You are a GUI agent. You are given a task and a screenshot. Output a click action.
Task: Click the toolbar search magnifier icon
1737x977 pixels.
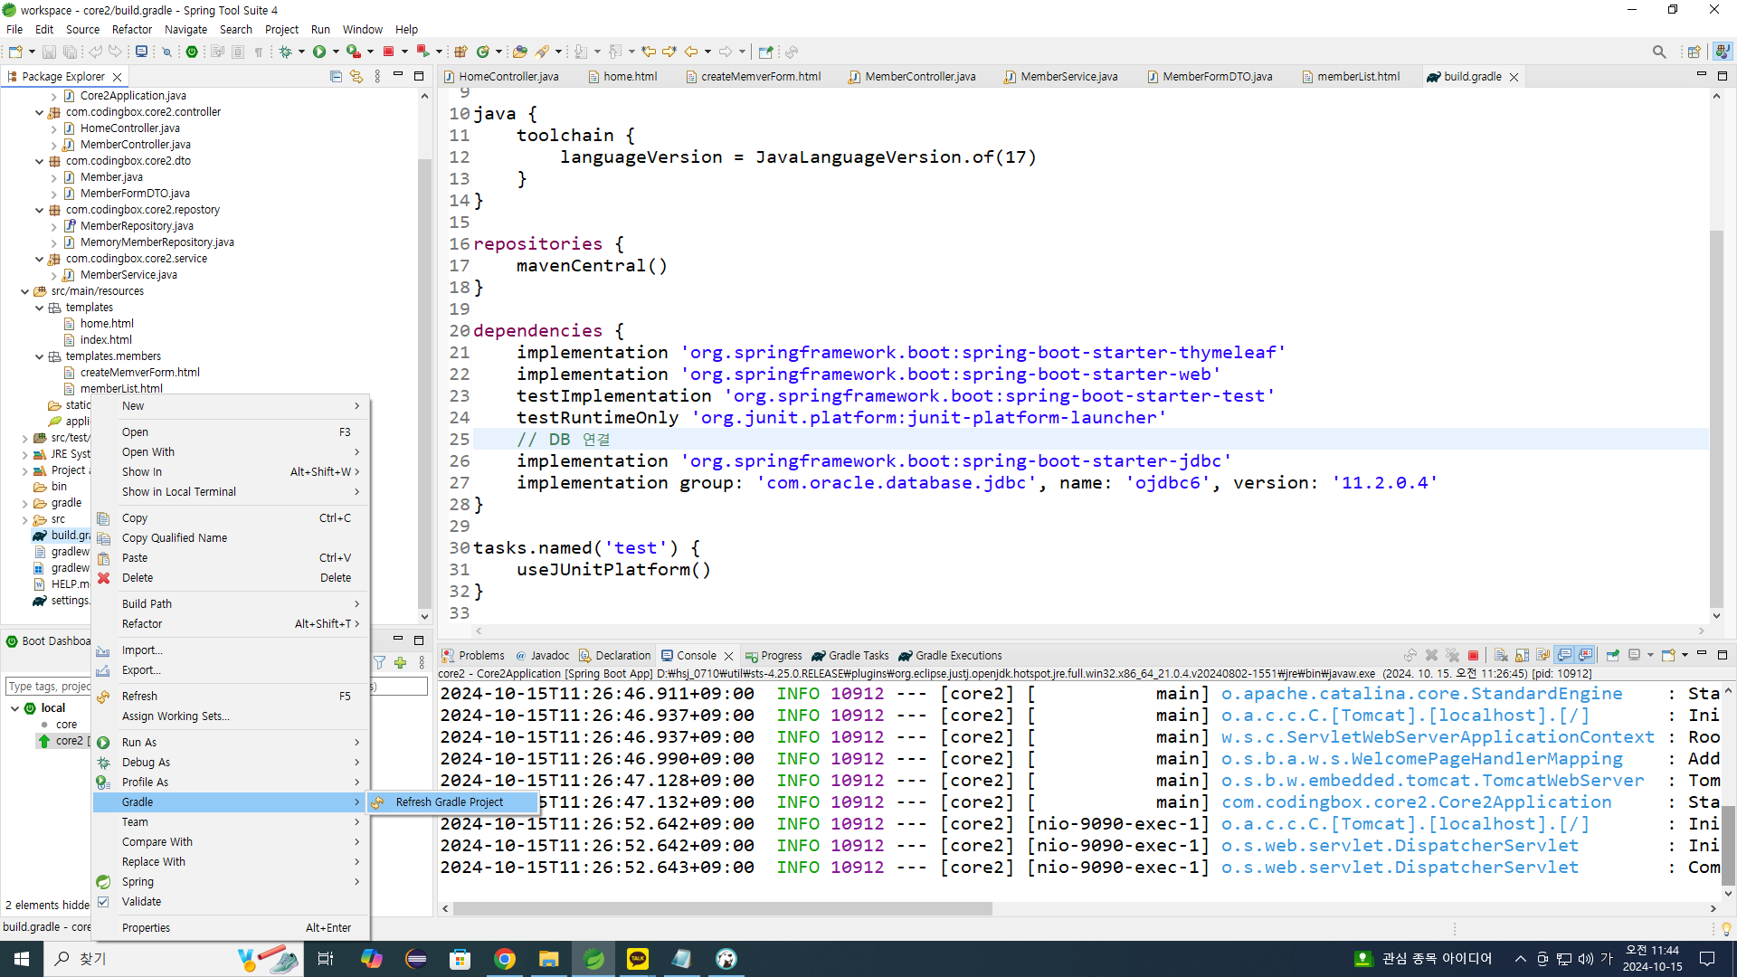[1658, 52]
